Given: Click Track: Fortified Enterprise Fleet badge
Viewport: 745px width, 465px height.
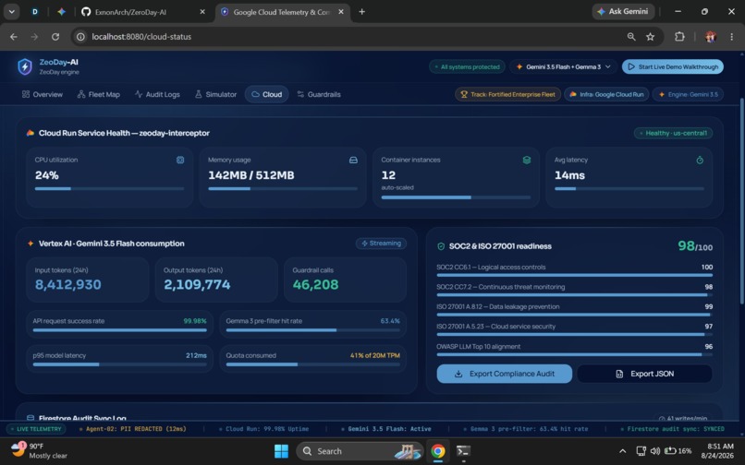Looking at the screenshot, I should click(507, 94).
